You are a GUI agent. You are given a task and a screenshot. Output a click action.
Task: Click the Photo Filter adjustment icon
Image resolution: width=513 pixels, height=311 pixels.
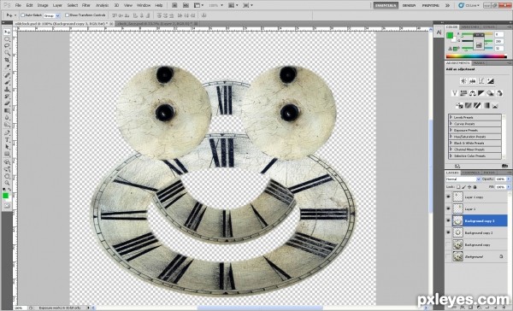tap(490, 93)
